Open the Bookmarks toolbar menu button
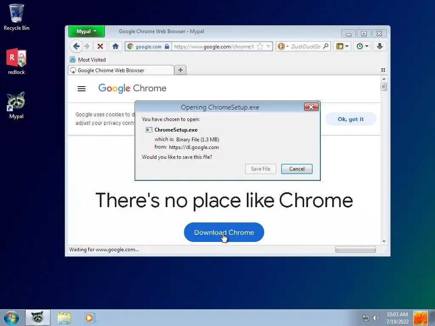The width and height of the screenshot is (435, 326). (342, 46)
